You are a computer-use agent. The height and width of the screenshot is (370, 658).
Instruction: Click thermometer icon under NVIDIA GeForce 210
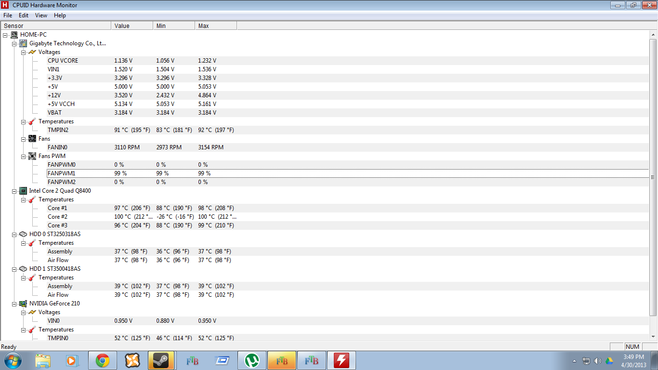point(32,330)
